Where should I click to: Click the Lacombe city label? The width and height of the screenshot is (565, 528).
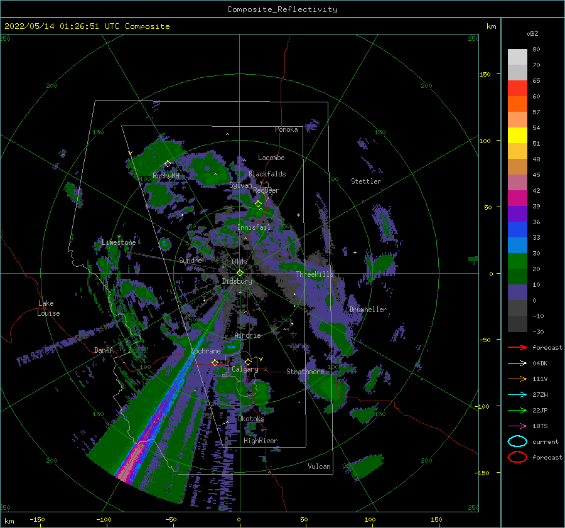(x=271, y=158)
